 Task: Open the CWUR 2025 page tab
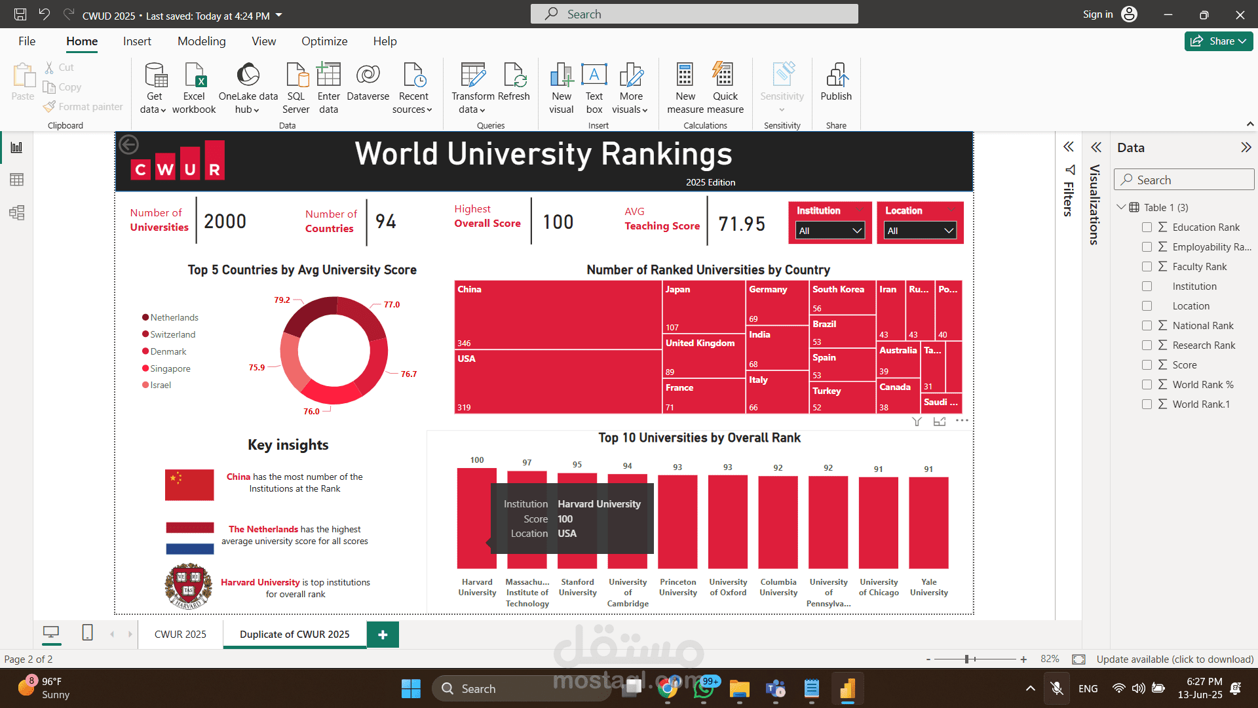point(180,634)
